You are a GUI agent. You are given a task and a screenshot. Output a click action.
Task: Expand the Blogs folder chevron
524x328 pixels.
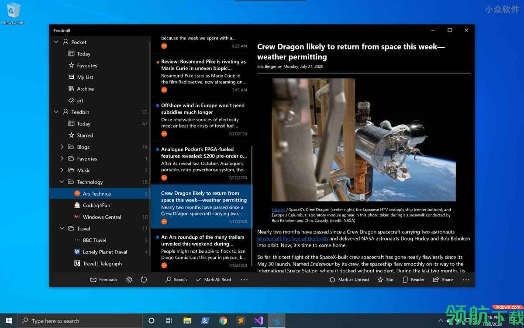pos(62,147)
